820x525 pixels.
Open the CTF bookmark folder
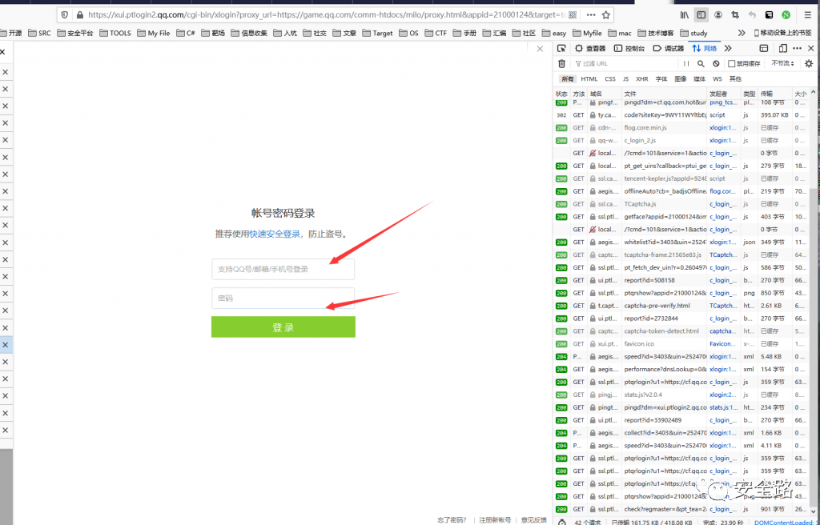point(436,33)
